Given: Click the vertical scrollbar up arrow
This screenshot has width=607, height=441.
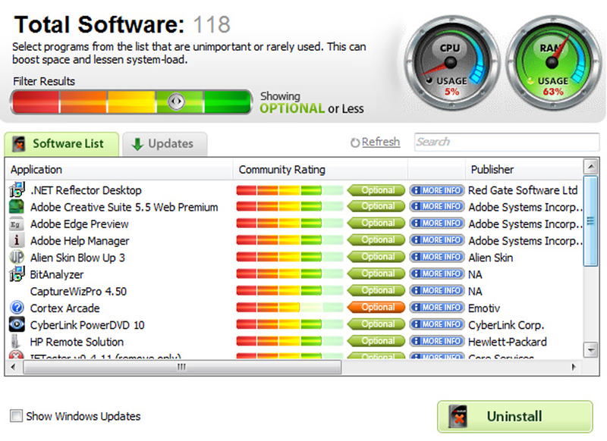Looking at the screenshot, I should 591,167.
